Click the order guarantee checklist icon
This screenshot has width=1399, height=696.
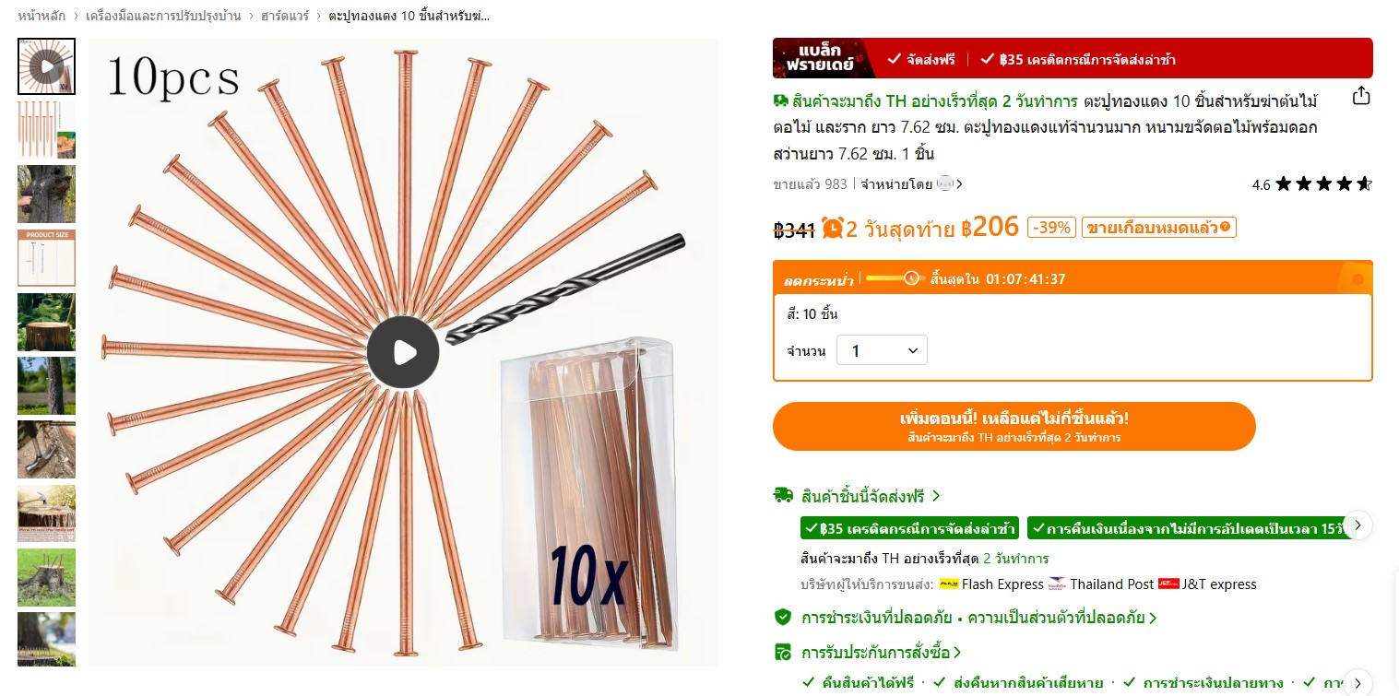tap(782, 652)
